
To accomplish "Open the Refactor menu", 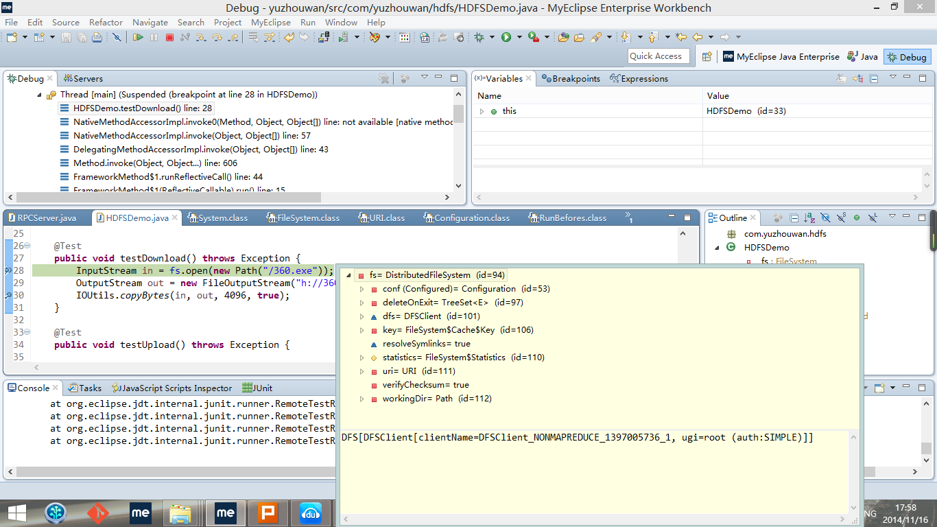I will (x=106, y=22).
